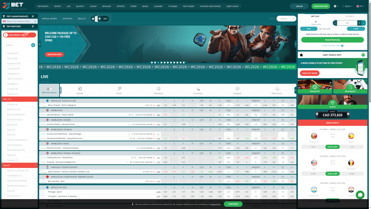Open the settings gear icon
Screen dimensions: 371x209
click(x=335, y=6)
